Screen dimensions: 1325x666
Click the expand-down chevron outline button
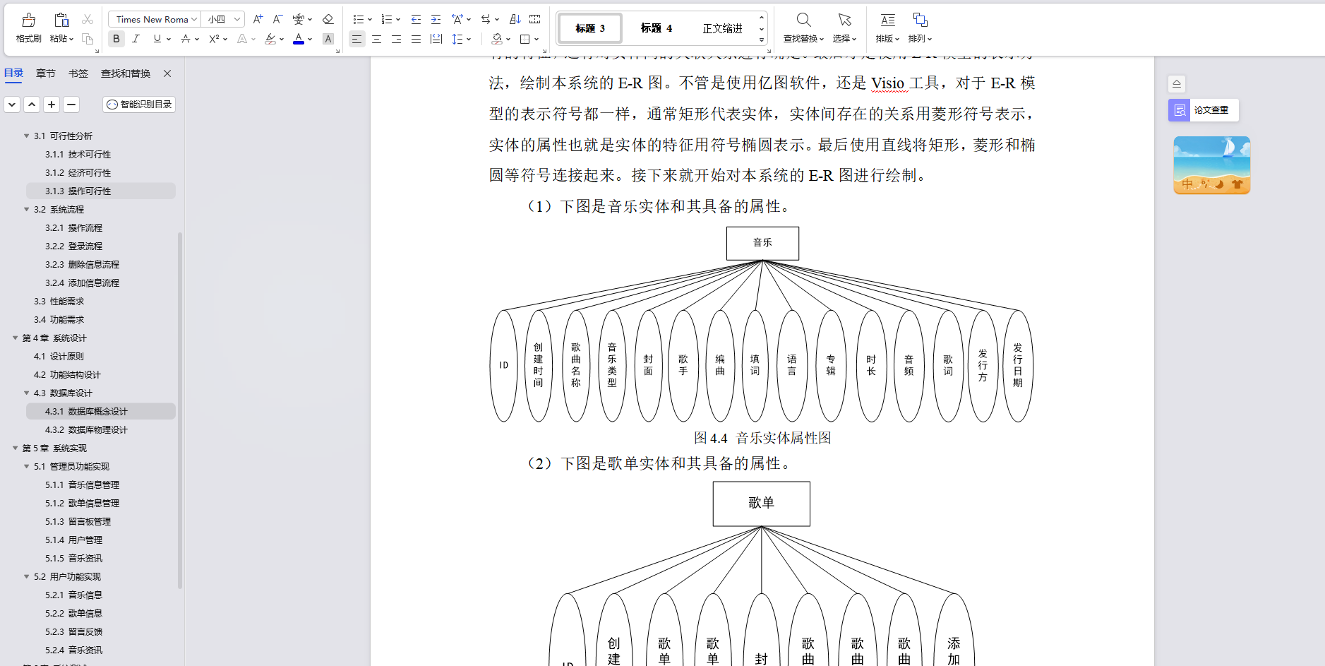tap(12, 105)
